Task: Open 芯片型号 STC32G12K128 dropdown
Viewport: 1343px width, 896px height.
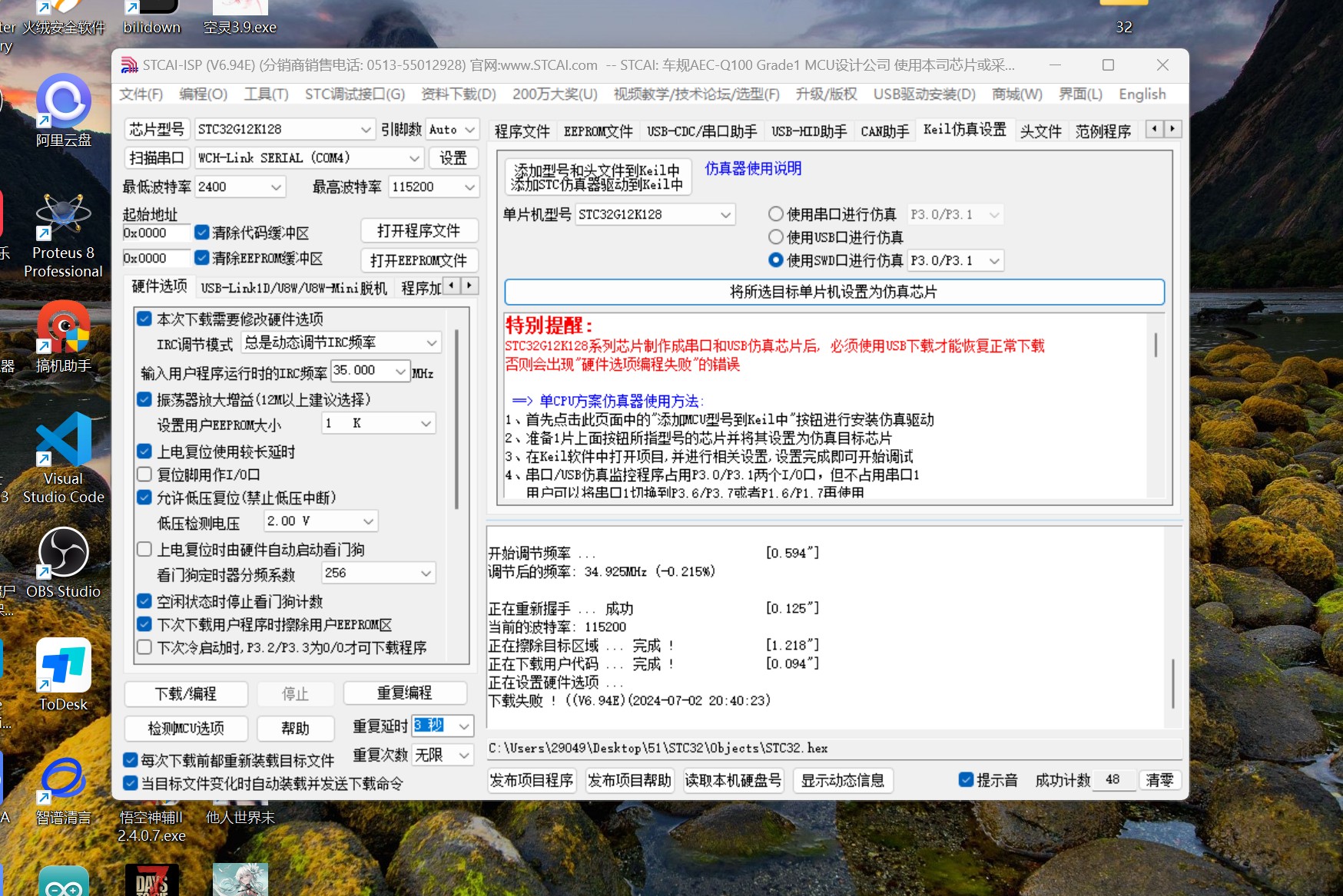Action: click(x=284, y=129)
